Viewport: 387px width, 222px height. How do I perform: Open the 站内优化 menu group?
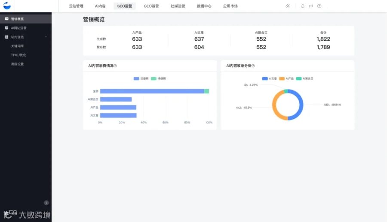tap(26, 37)
